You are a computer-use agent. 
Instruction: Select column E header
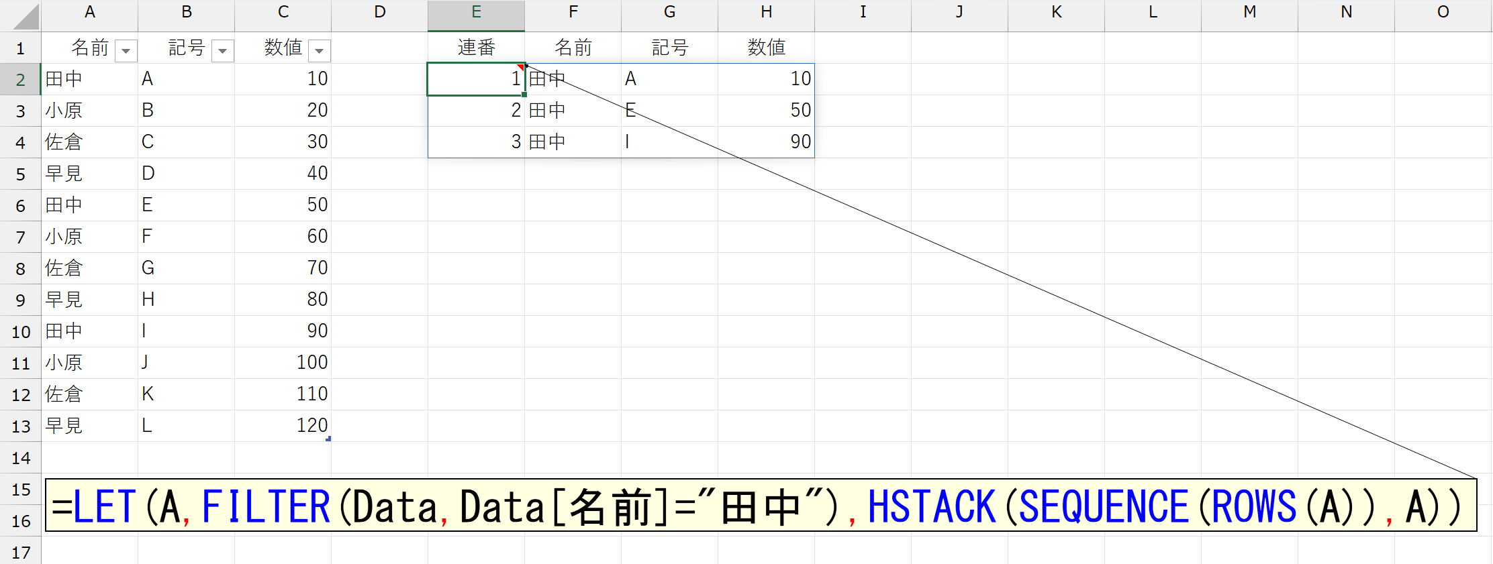pyautogui.click(x=476, y=13)
